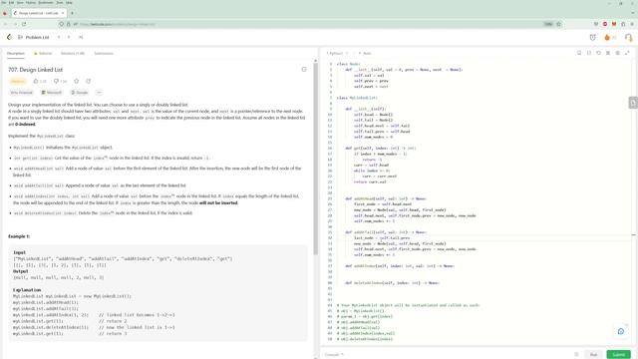Click the code format braces icon
This screenshot has height=359, width=638.
tap(589, 53)
